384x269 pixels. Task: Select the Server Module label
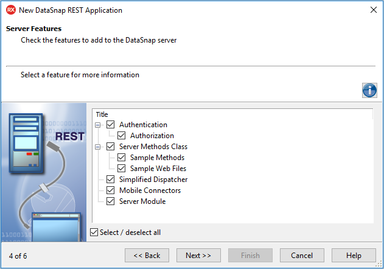click(142, 201)
